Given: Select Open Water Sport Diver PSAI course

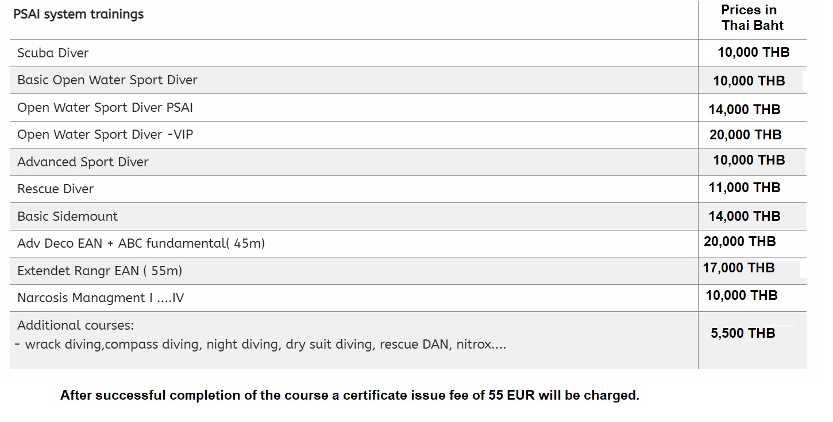Looking at the screenshot, I should click(x=105, y=108).
